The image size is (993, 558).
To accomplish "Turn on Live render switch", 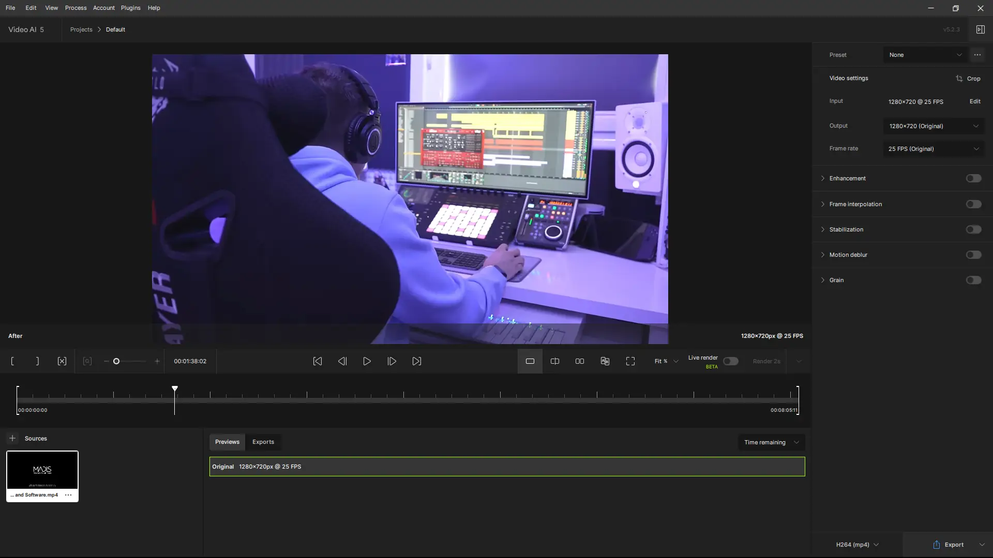I will tap(730, 361).
